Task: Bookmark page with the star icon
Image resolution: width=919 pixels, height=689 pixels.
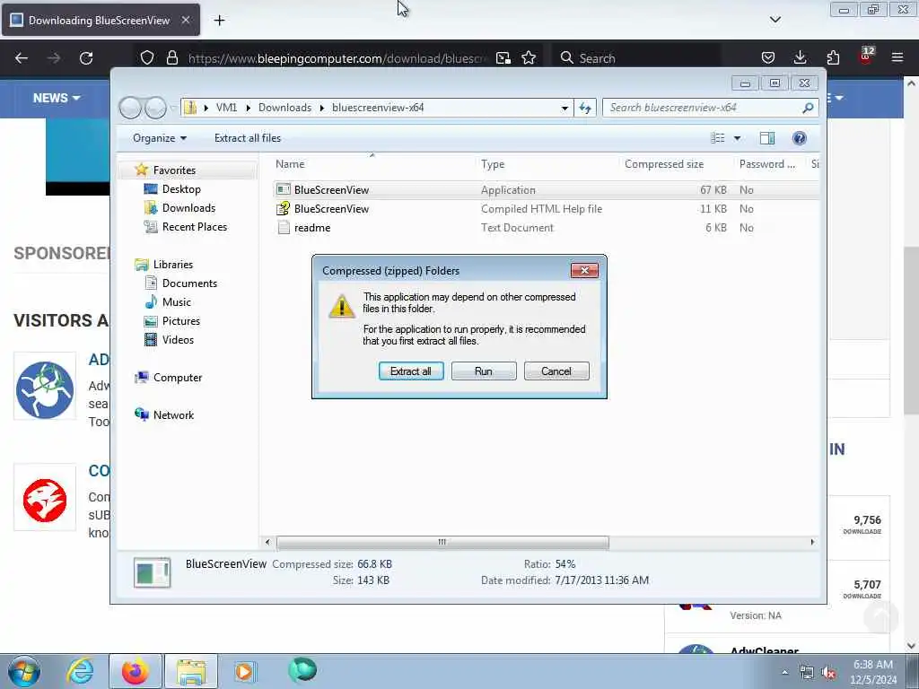Action: pos(529,58)
